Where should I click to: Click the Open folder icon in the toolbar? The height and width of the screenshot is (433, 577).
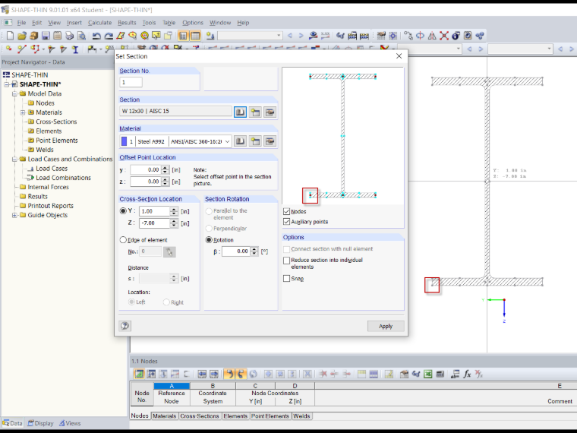pyautogui.click(x=22, y=36)
